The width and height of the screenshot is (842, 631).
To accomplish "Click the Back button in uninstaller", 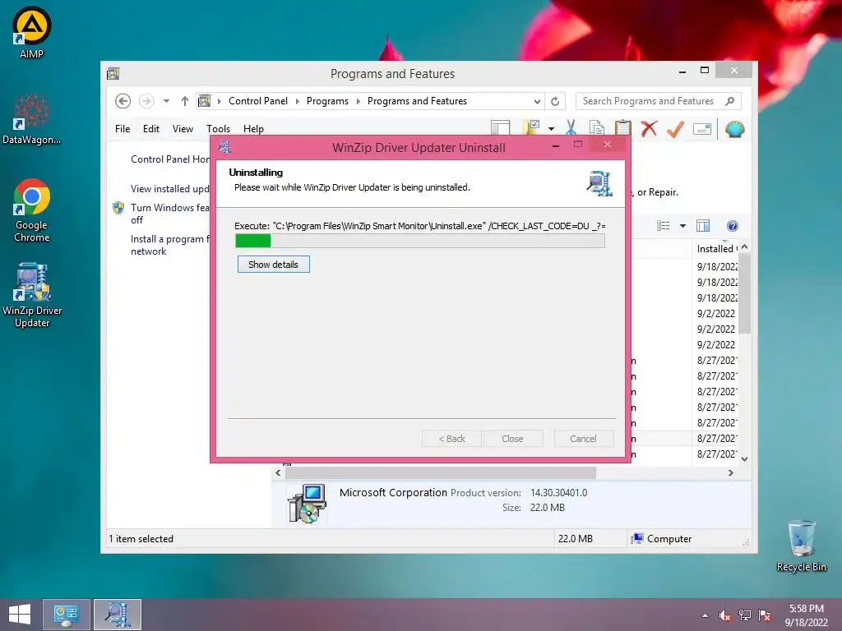I will [x=451, y=439].
